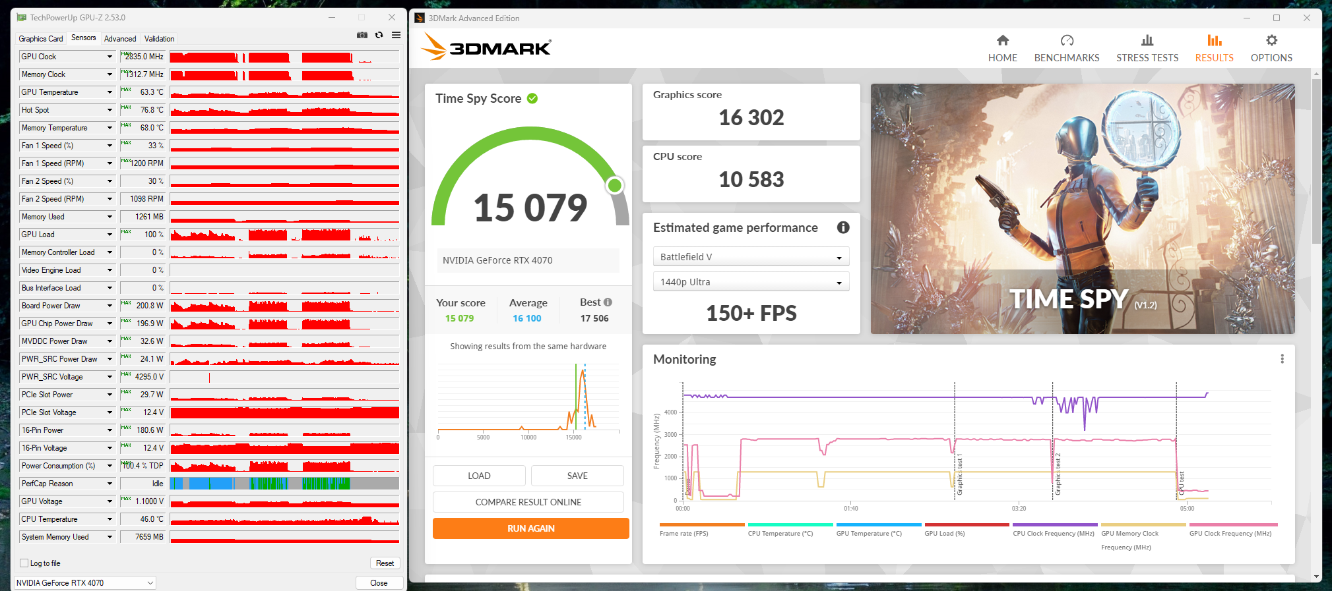Image resolution: width=1332 pixels, height=591 pixels.
Task: Open the GPU-Z hamburger menu
Action: tap(396, 36)
